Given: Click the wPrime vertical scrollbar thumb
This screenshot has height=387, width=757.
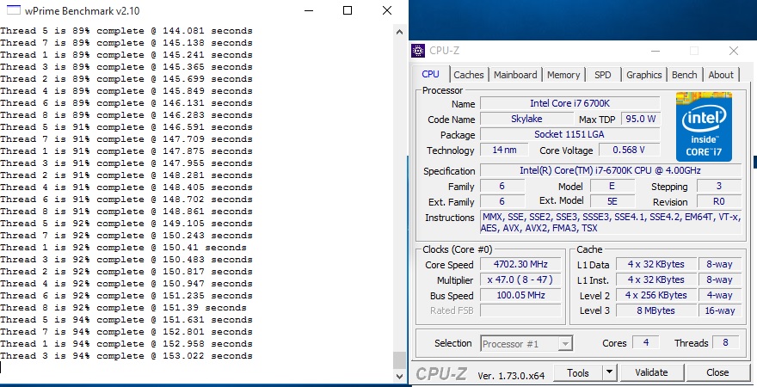Looking at the screenshot, I should [x=399, y=360].
